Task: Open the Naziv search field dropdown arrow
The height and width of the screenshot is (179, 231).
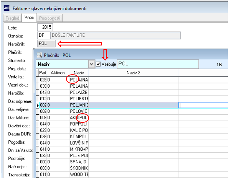Action: [91, 64]
